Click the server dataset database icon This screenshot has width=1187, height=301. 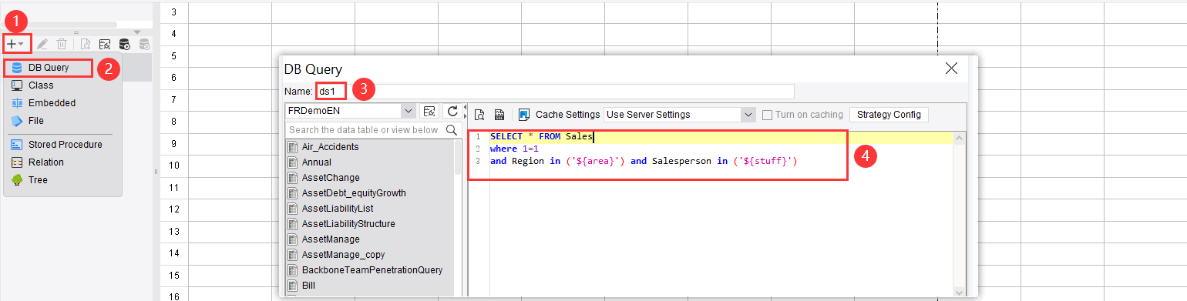click(x=124, y=45)
